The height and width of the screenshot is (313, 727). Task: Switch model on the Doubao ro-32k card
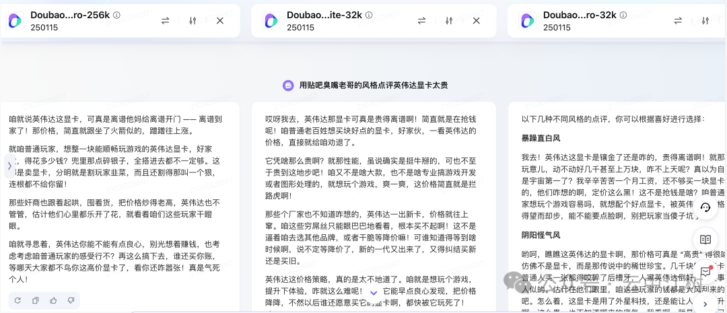(678, 21)
